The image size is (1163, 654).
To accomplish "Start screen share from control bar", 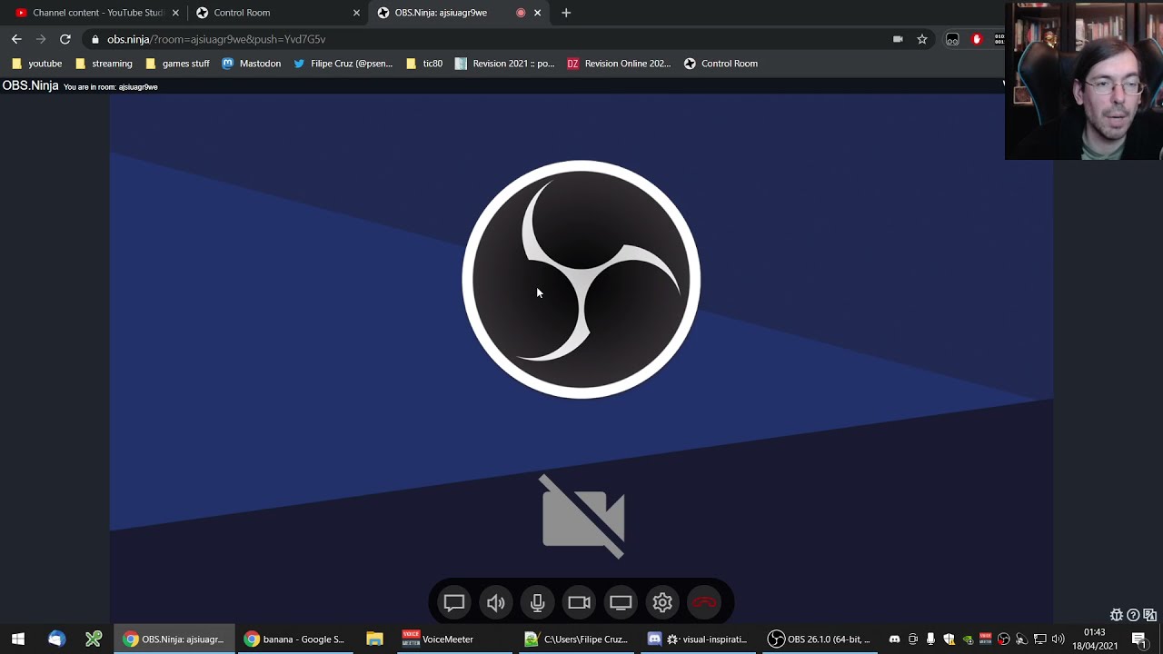I will coord(621,602).
